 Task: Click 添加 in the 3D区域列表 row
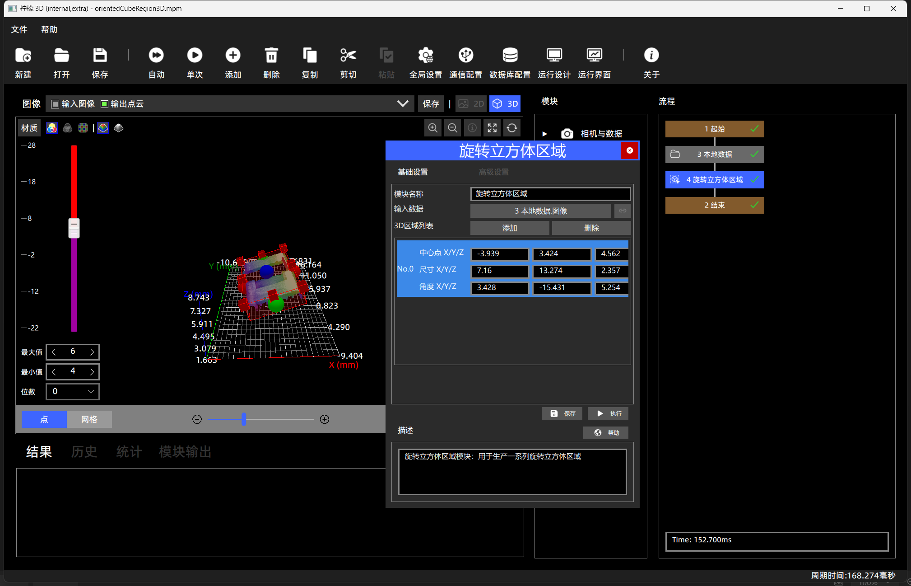coord(510,228)
